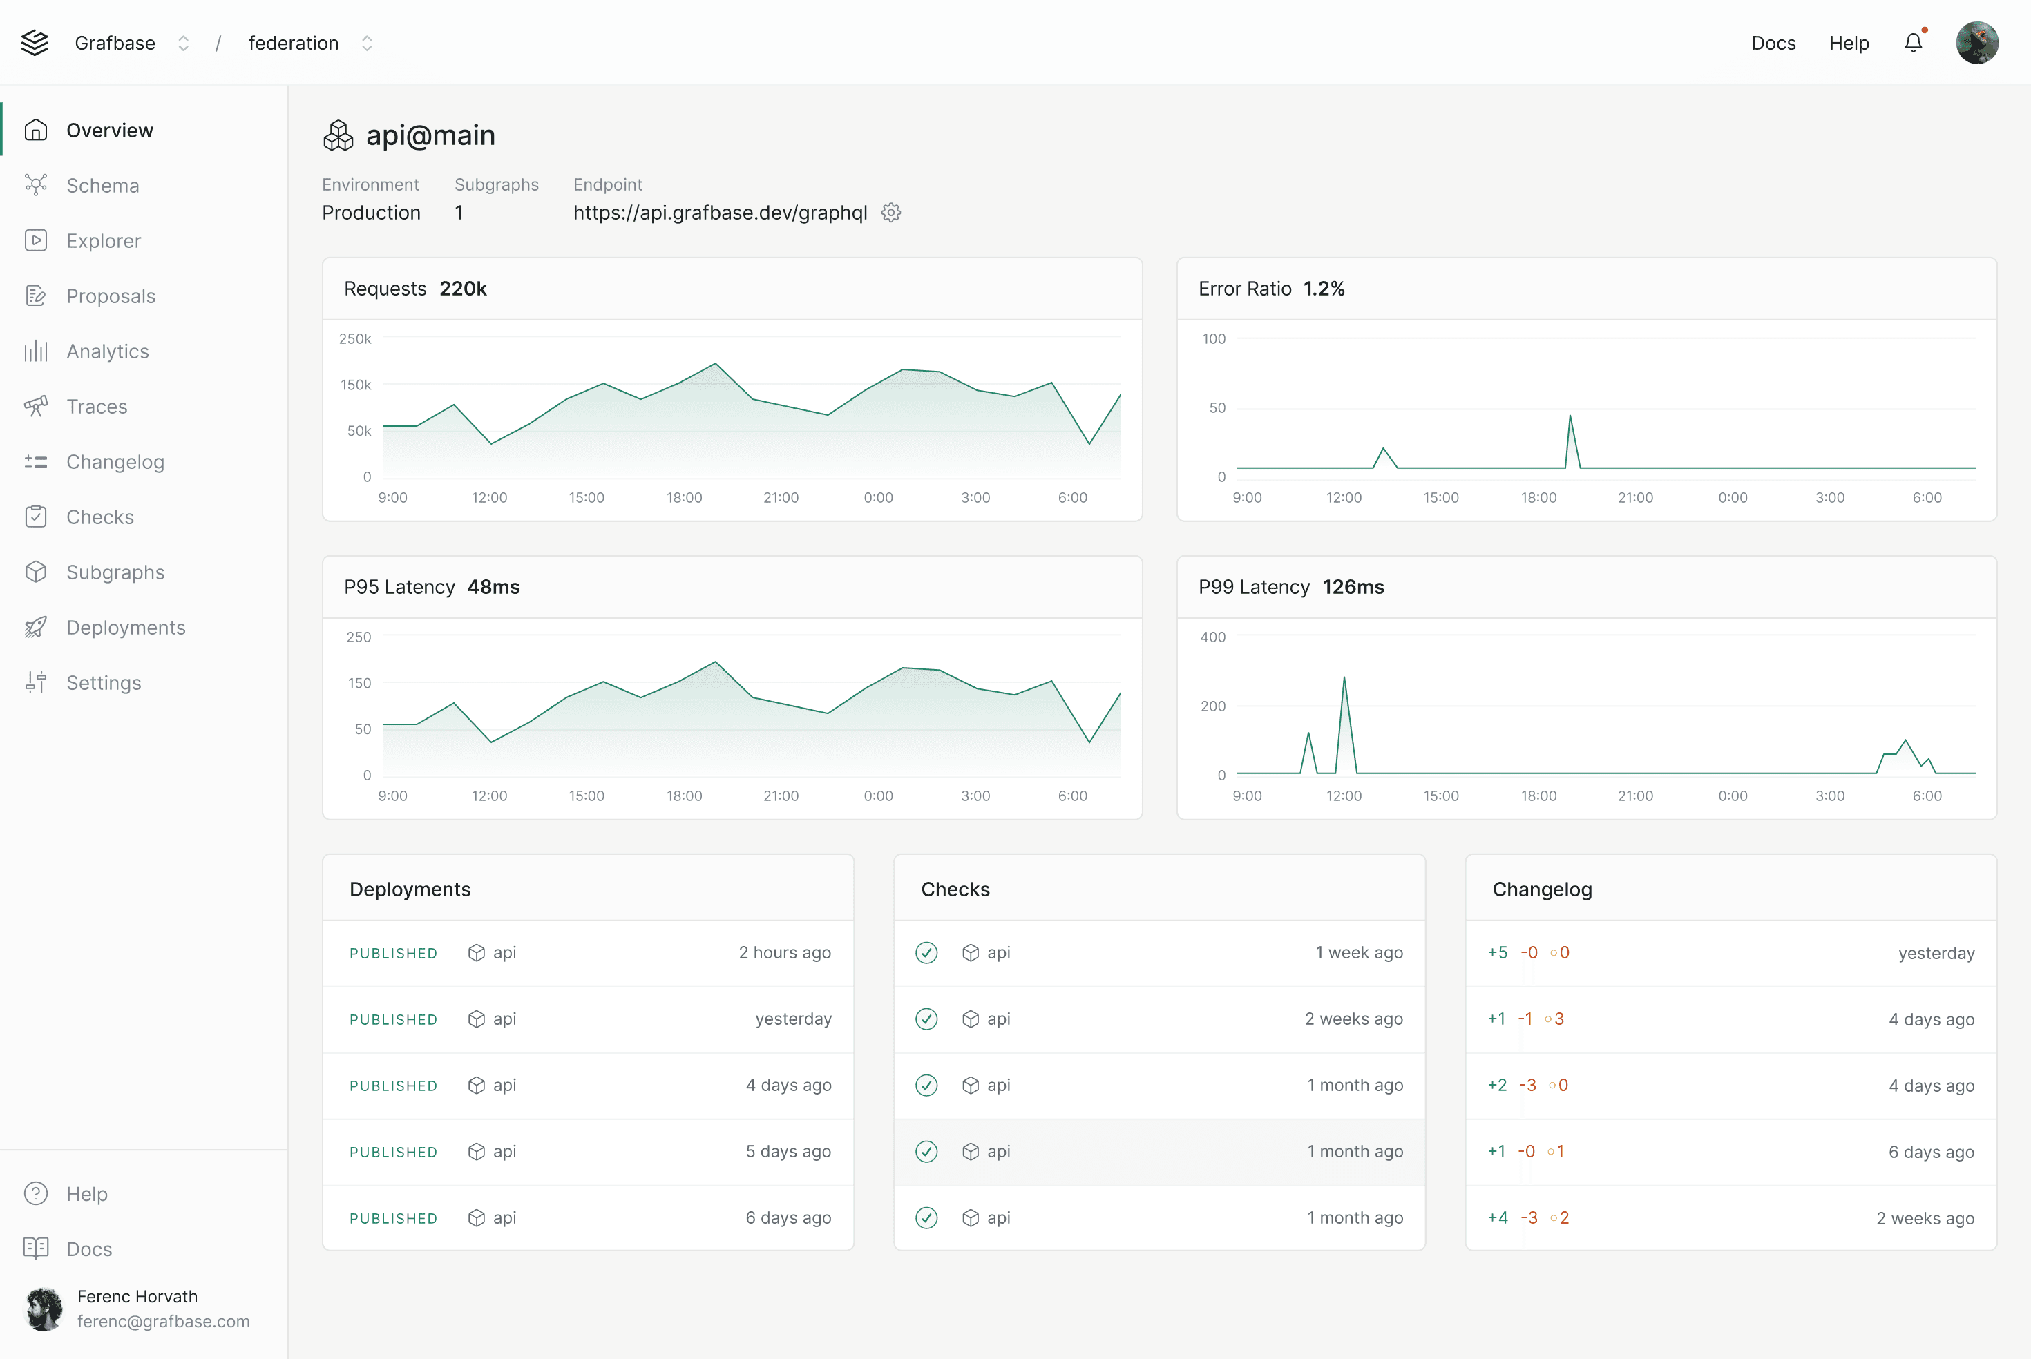Click the Grafbase logo icon
2031x1359 pixels.
coord(35,41)
